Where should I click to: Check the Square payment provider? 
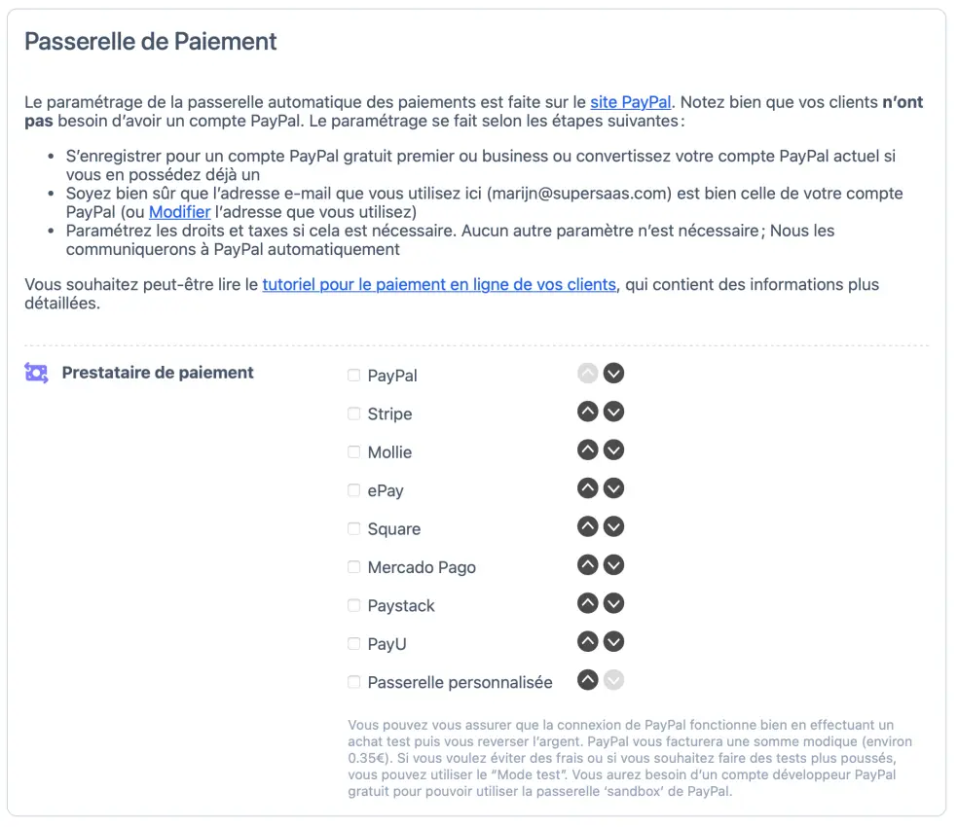[x=353, y=528]
